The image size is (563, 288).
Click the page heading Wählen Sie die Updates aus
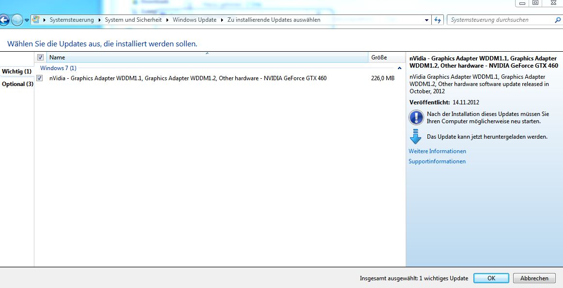(102, 43)
